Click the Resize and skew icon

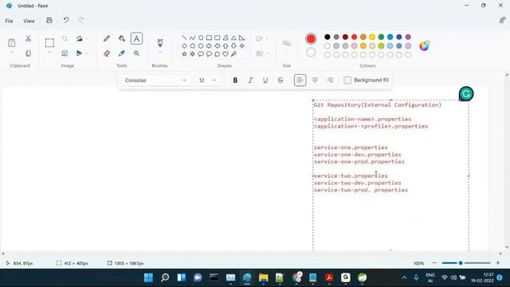[65, 53]
